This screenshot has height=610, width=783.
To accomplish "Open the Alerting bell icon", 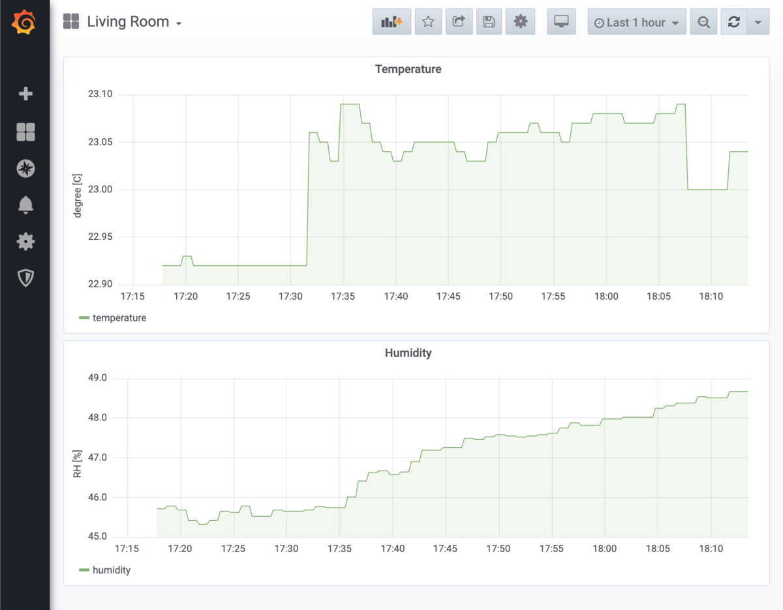I will 25,205.
